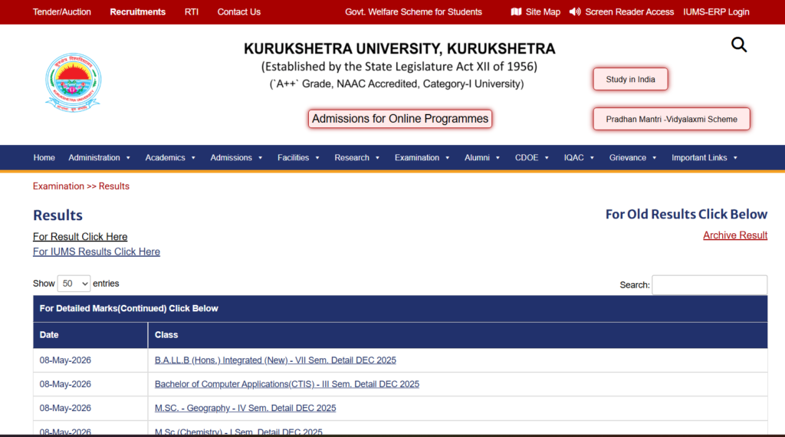Screen dimensions: 785x437
Task: Click For Result Click Here link
Action: point(80,237)
